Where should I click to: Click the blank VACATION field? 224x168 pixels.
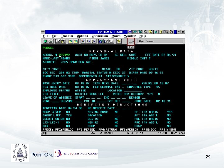click(117, 115)
